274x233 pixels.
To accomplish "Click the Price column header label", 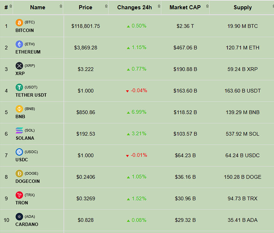I will 86,7.
